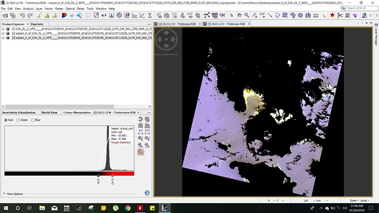Open a product with the folder icon
The width and height of the screenshot is (379, 213).
[x=5, y=15]
